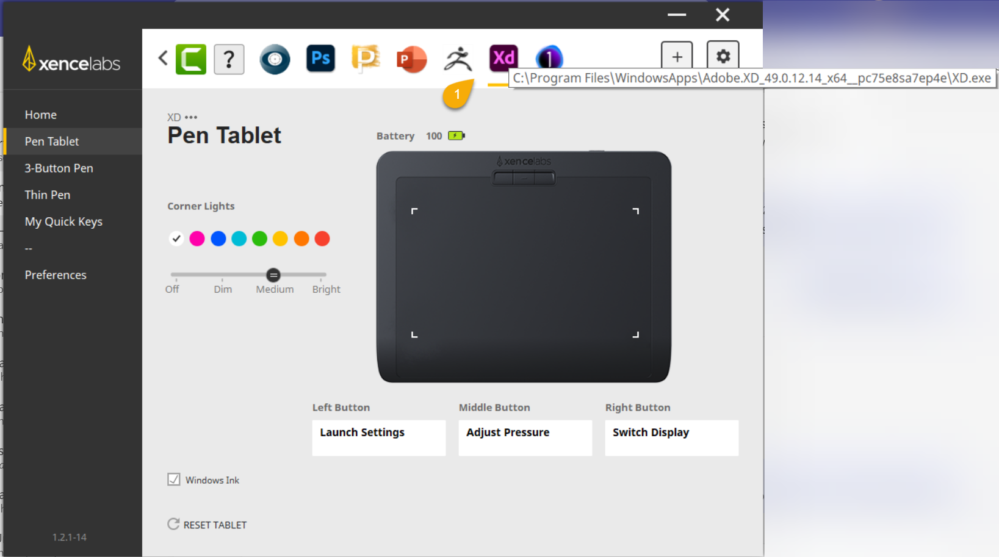999x557 pixels.
Task: Select the Camtasia application icon
Action: 191,59
